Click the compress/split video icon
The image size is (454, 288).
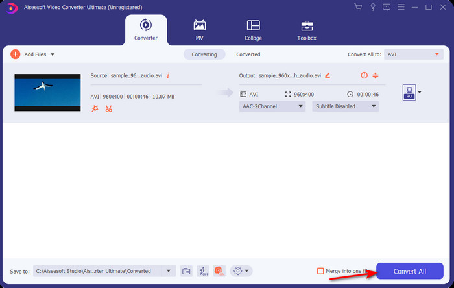coord(376,75)
